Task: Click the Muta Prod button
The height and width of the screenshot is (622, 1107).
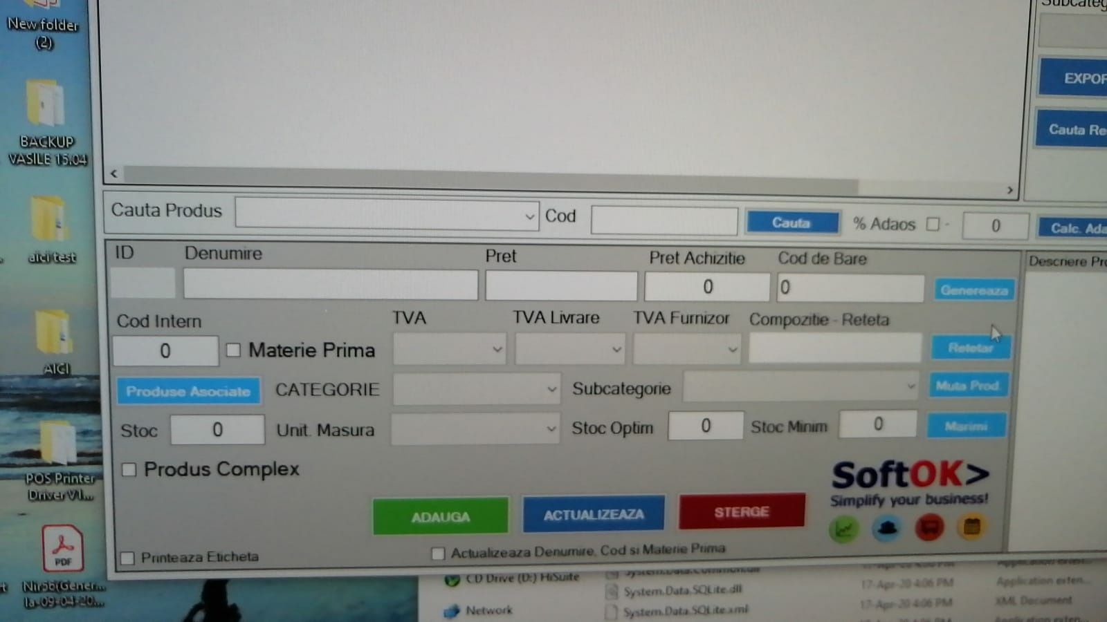Action: 968,386
